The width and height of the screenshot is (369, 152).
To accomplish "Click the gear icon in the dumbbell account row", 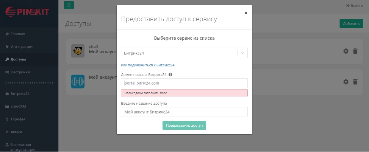I will 346,82.
